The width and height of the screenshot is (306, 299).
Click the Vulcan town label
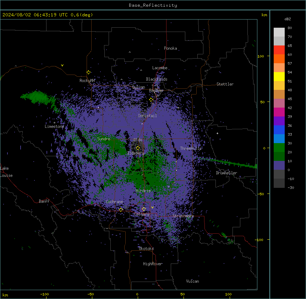[x=192, y=281]
